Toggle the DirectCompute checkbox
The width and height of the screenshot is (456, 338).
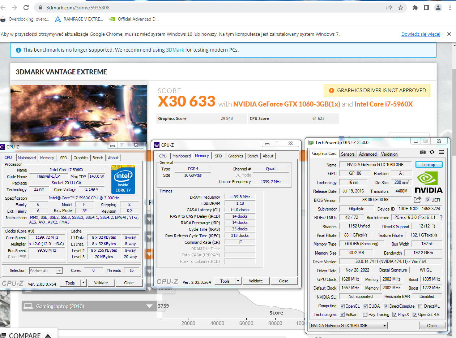tap(386, 306)
